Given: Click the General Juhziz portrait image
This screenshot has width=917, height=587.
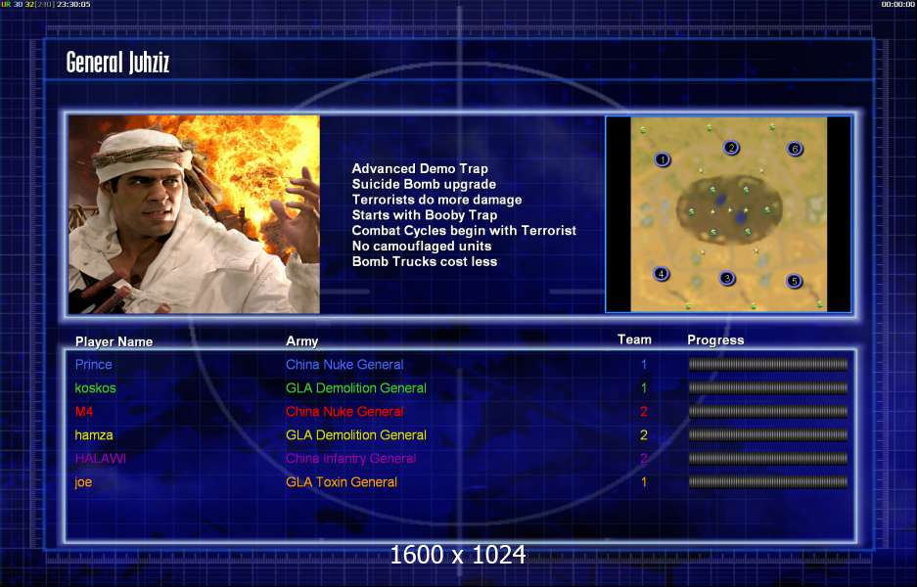Looking at the screenshot, I should tap(194, 214).
